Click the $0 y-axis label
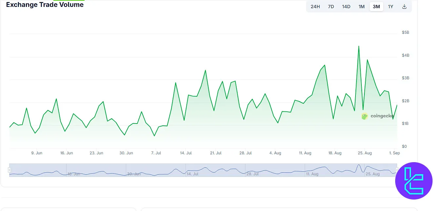Screen dimensions: 444x211 click(404, 146)
